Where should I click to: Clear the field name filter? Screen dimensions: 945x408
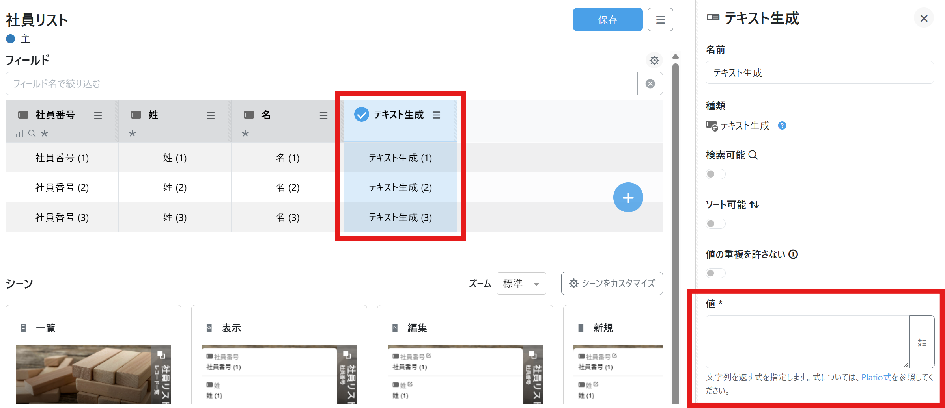pos(650,83)
